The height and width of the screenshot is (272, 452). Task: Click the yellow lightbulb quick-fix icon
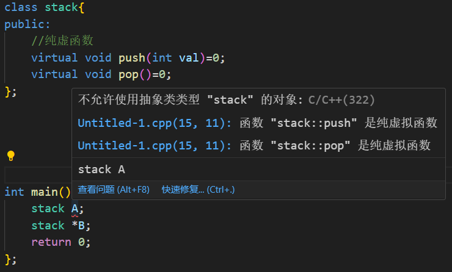pos(10,156)
